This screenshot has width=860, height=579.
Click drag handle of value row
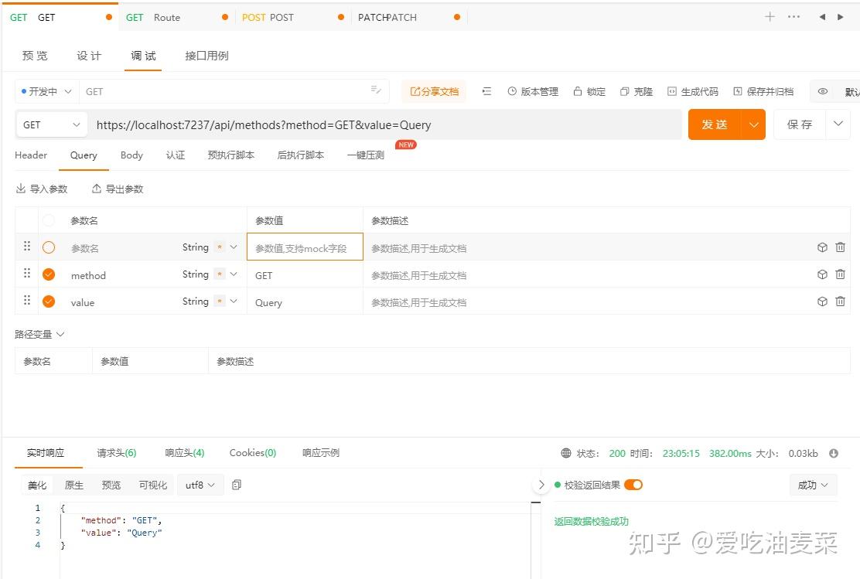click(27, 300)
